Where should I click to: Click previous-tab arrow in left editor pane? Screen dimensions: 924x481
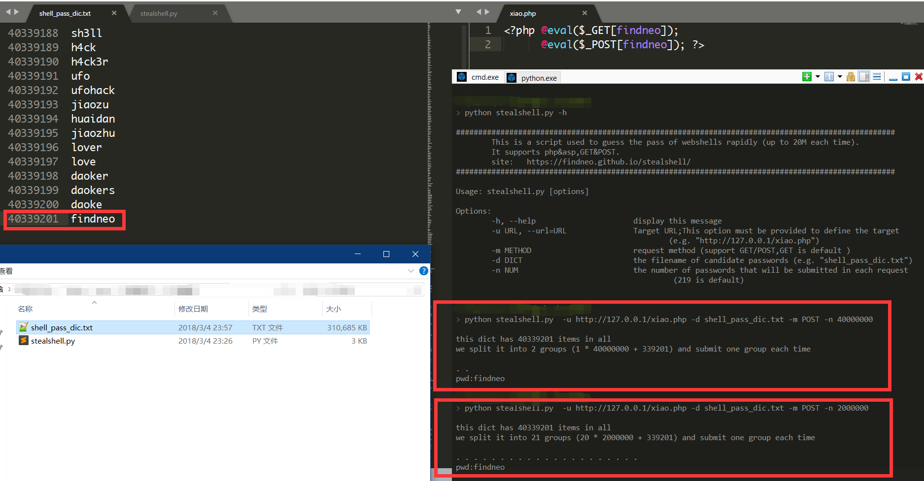click(x=8, y=11)
